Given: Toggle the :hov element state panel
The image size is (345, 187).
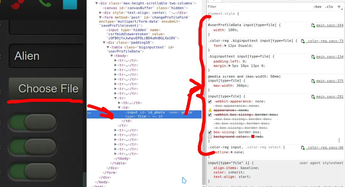Looking at the screenshot, I should pyautogui.click(x=318, y=7).
